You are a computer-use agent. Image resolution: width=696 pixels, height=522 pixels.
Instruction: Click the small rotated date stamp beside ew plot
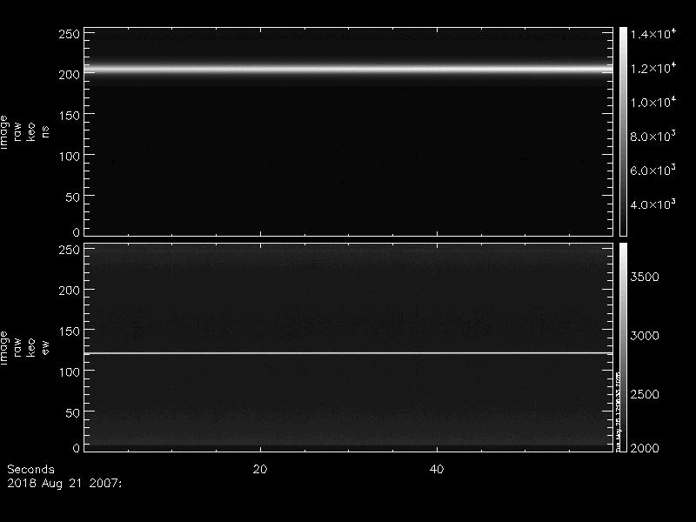pyautogui.click(x=618, y=411)
